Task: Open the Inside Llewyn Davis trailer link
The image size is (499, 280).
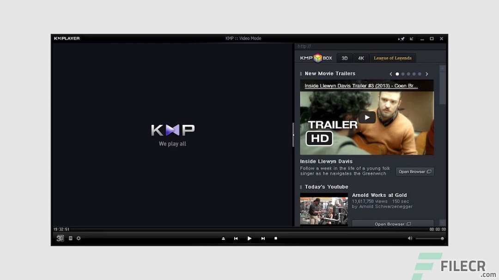Action: tap(360, 86)
